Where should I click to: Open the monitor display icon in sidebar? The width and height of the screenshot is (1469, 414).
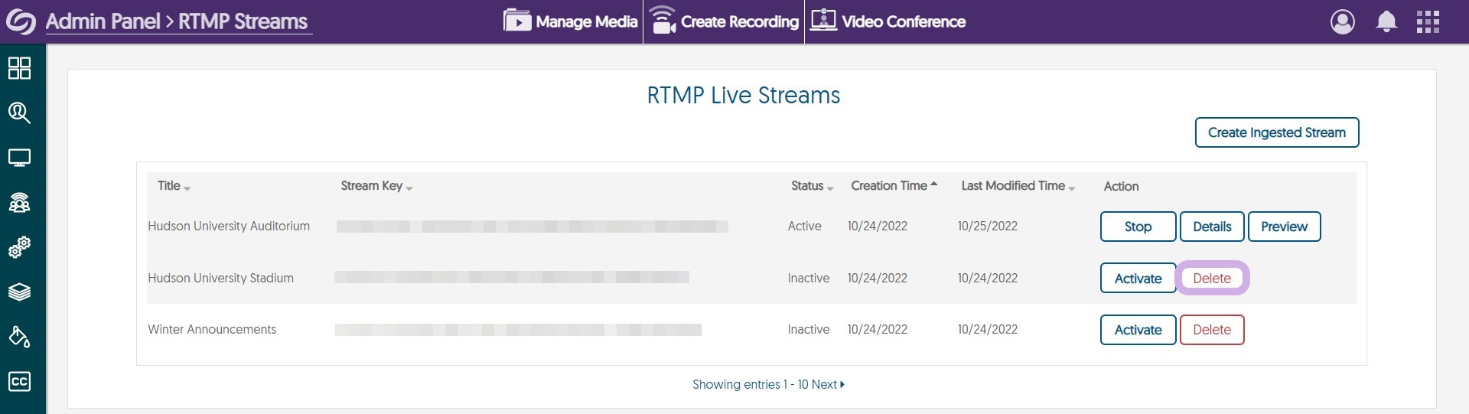19,158
